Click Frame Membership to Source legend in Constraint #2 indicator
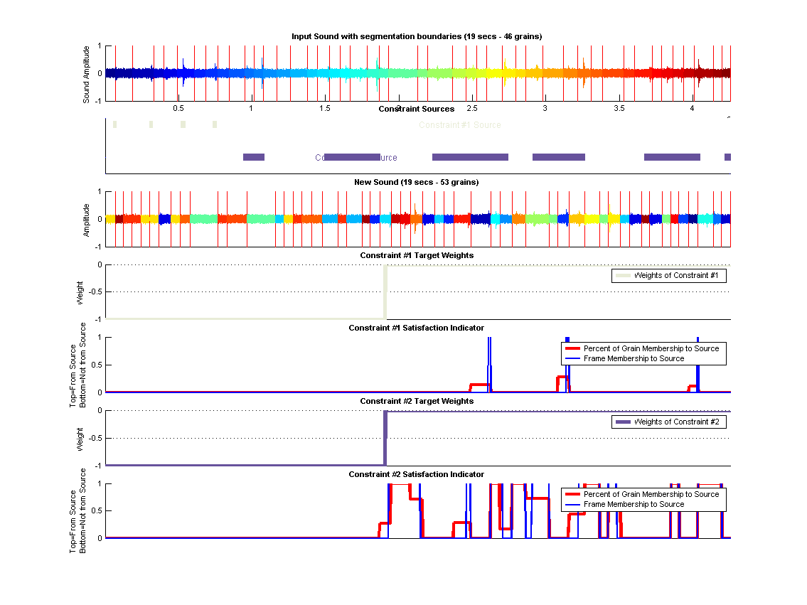 tap(634, 504)
